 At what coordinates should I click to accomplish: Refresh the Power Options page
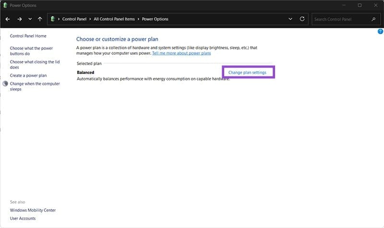(x=302, y=19)
